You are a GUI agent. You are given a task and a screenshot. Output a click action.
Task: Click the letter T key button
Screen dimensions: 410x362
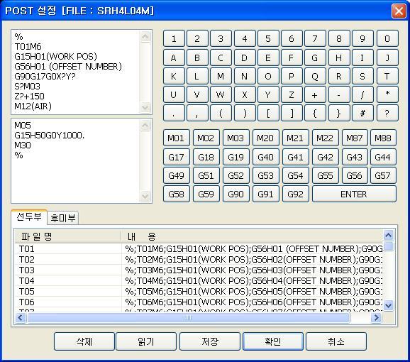tap(387, 76)
